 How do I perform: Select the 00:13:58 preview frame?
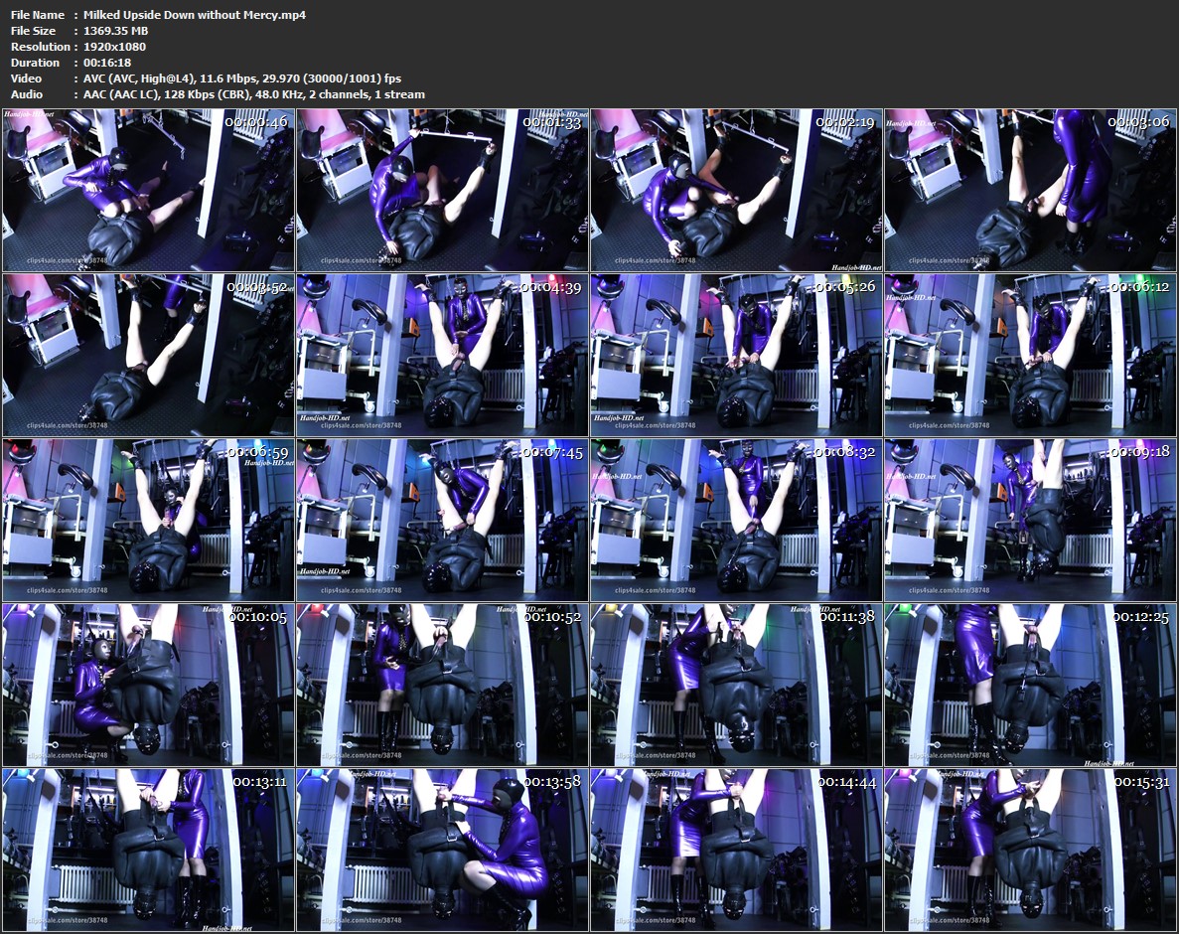pos(442,849)
